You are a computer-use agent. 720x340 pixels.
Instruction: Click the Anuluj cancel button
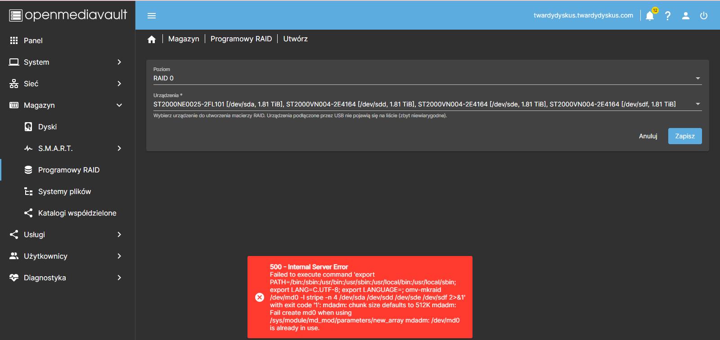click(648, 136)
